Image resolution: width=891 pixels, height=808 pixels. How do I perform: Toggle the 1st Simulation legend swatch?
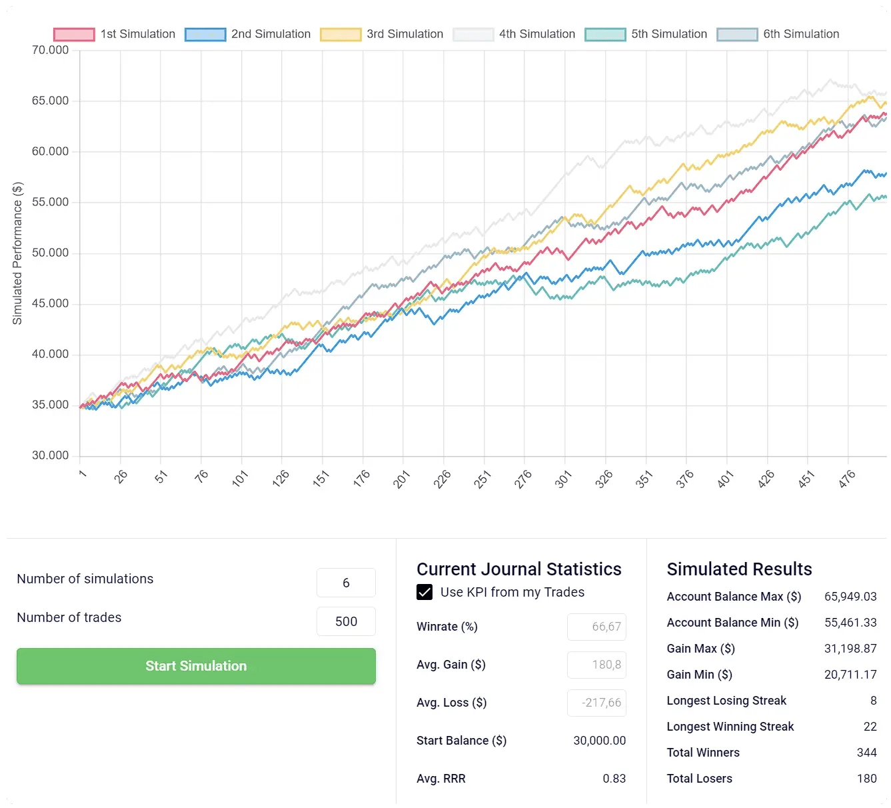click(x=74, y=35)
